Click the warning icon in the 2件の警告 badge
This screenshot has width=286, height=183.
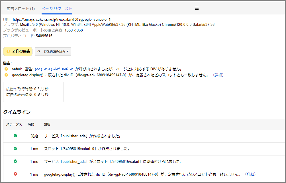[8, 51]
